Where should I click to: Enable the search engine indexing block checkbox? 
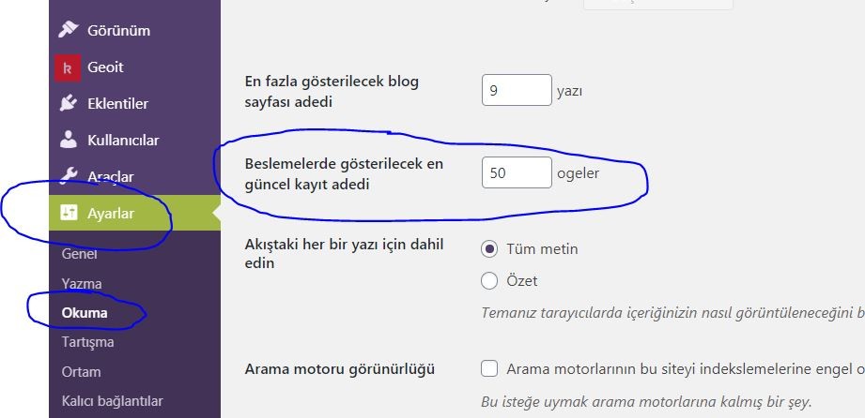click(x=489, y=368)
